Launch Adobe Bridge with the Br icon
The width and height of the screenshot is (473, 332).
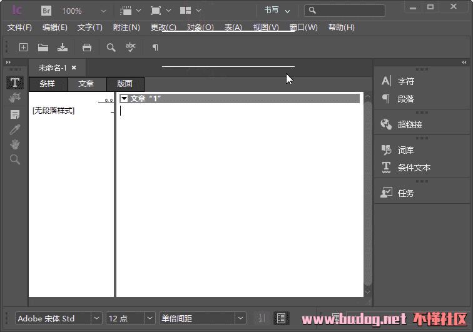(46, 11)
